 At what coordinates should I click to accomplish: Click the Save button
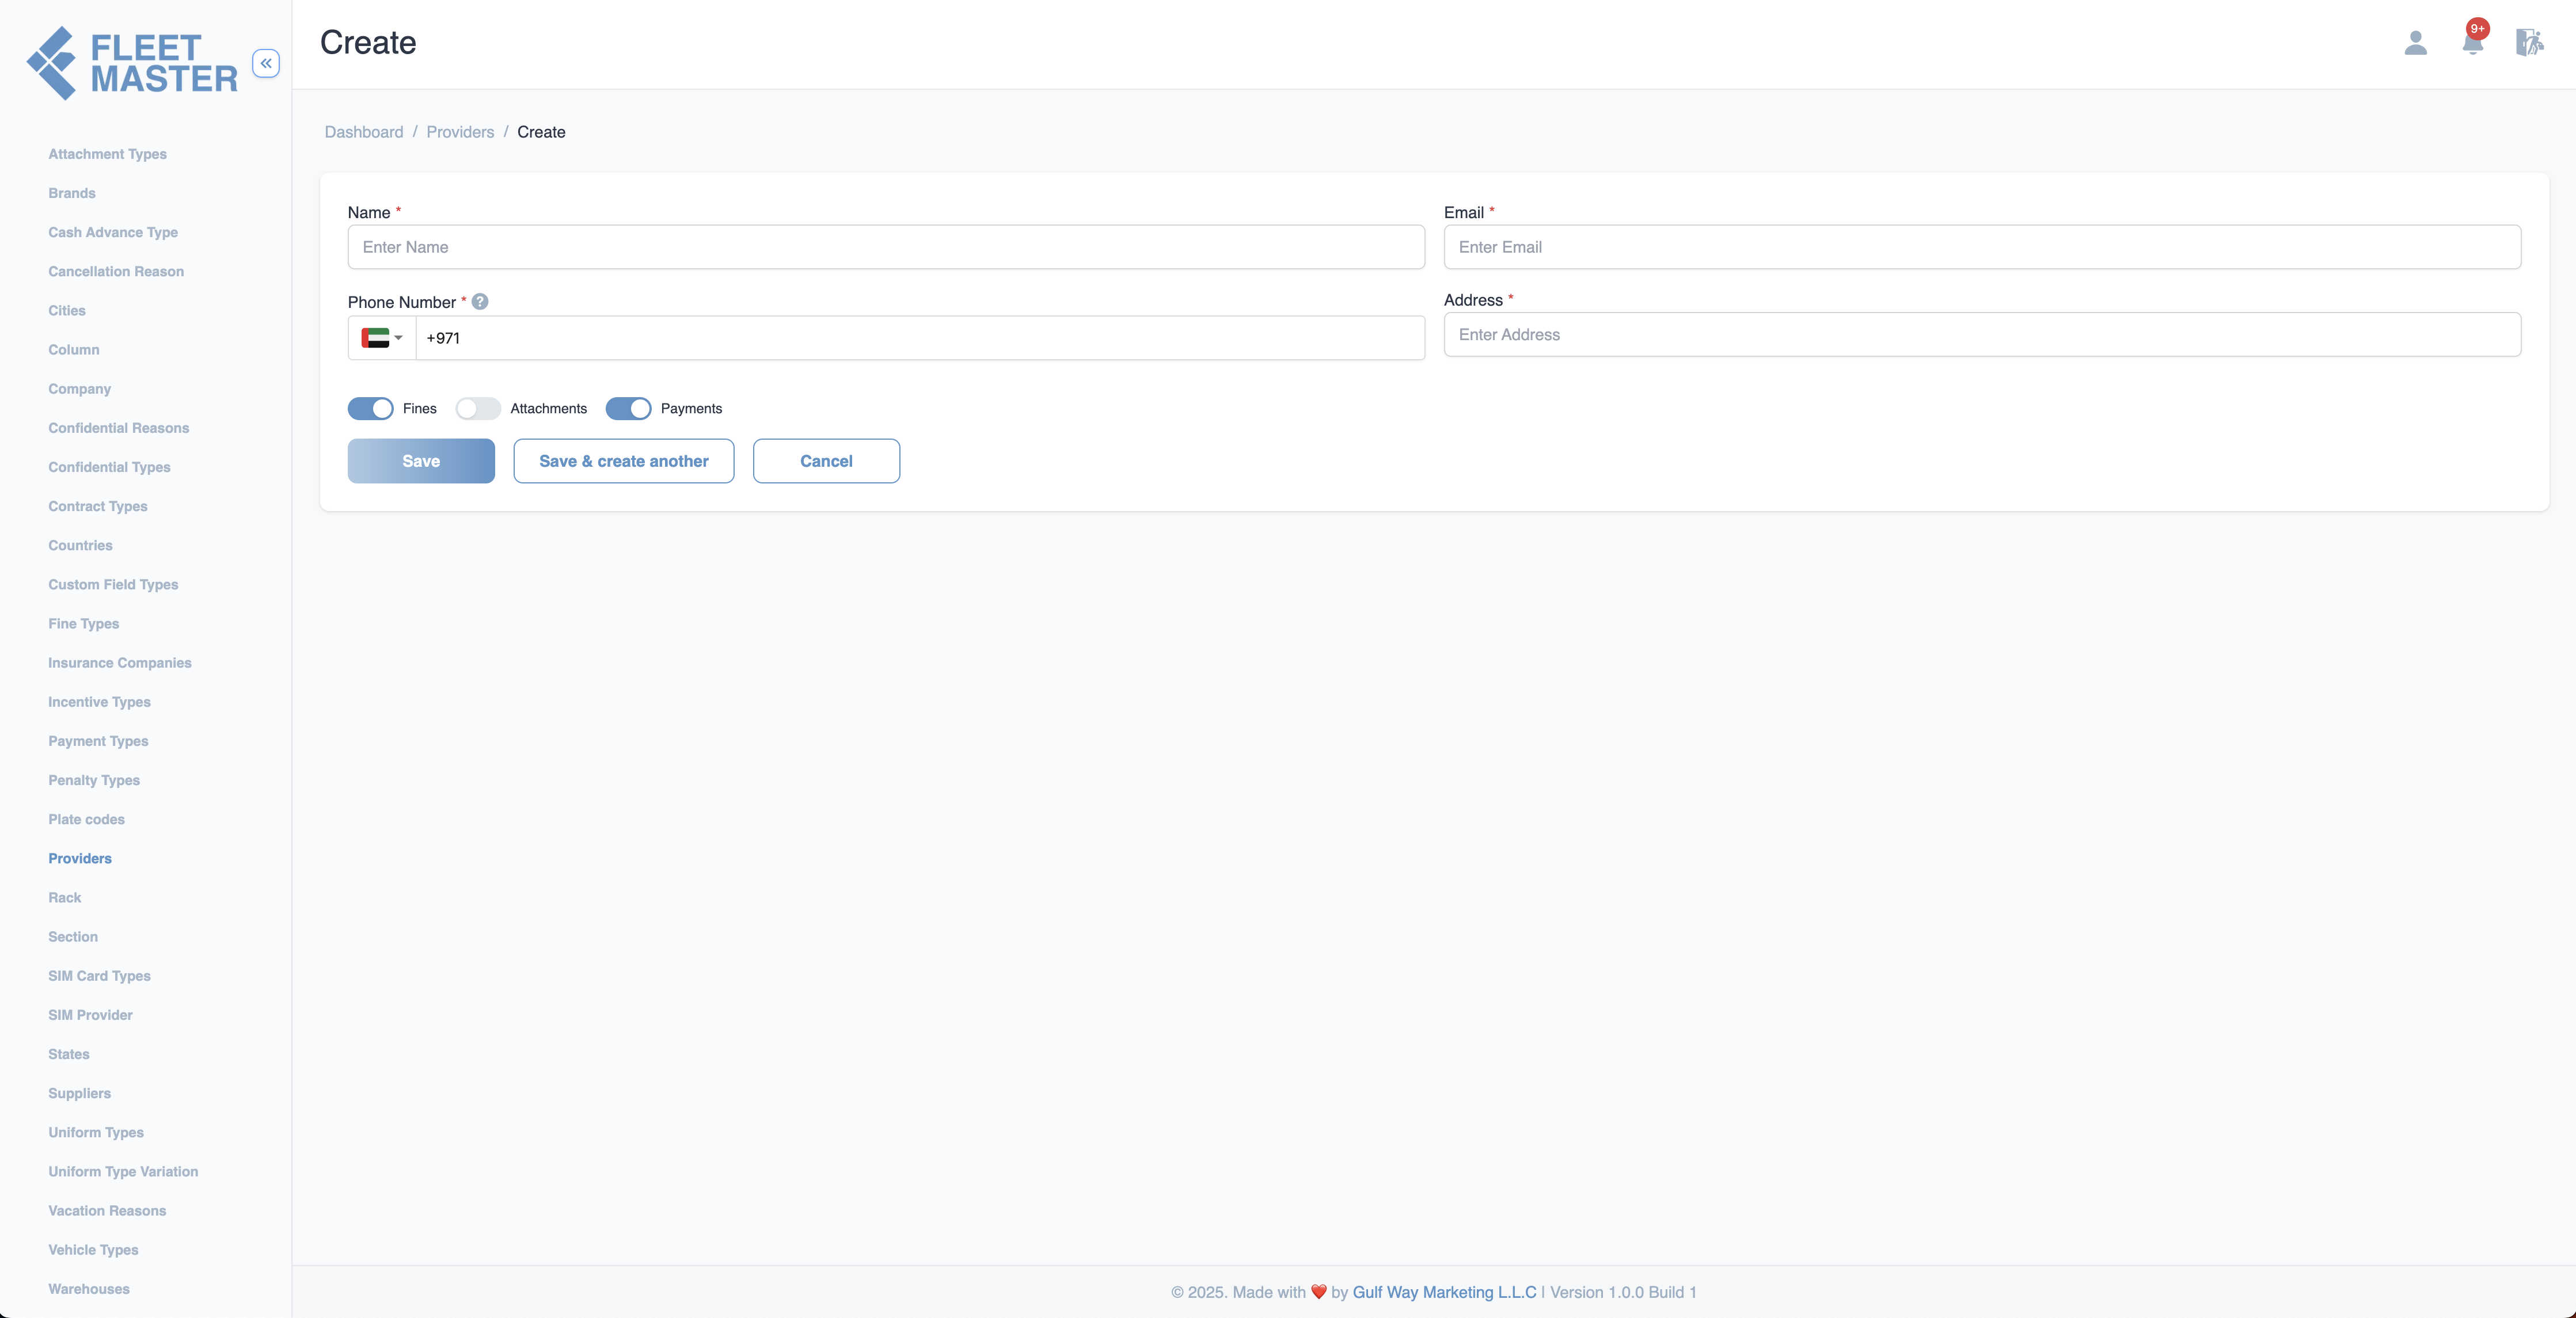[421, 460]
